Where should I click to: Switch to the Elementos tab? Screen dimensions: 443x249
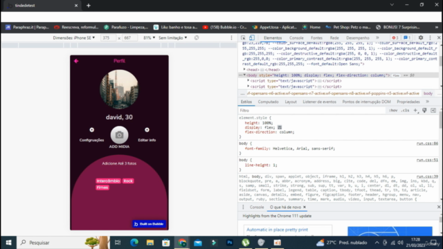[x=273, y=38]
